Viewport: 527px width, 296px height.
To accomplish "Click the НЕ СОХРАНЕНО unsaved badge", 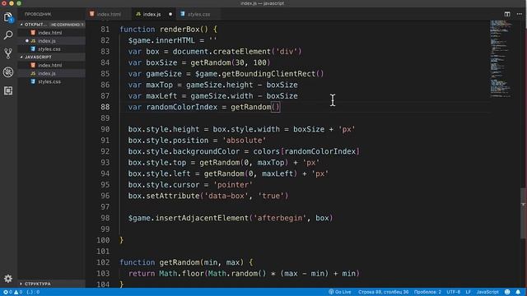I will coord(68,25).
